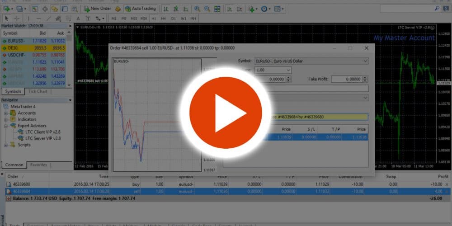Screen dimensions: 452x226
Task: Launch the MetaEditor icon
Action: (118, 9)
